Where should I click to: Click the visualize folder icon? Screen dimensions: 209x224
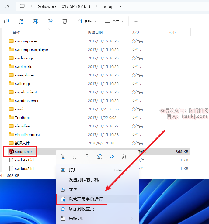coord(11,126)
